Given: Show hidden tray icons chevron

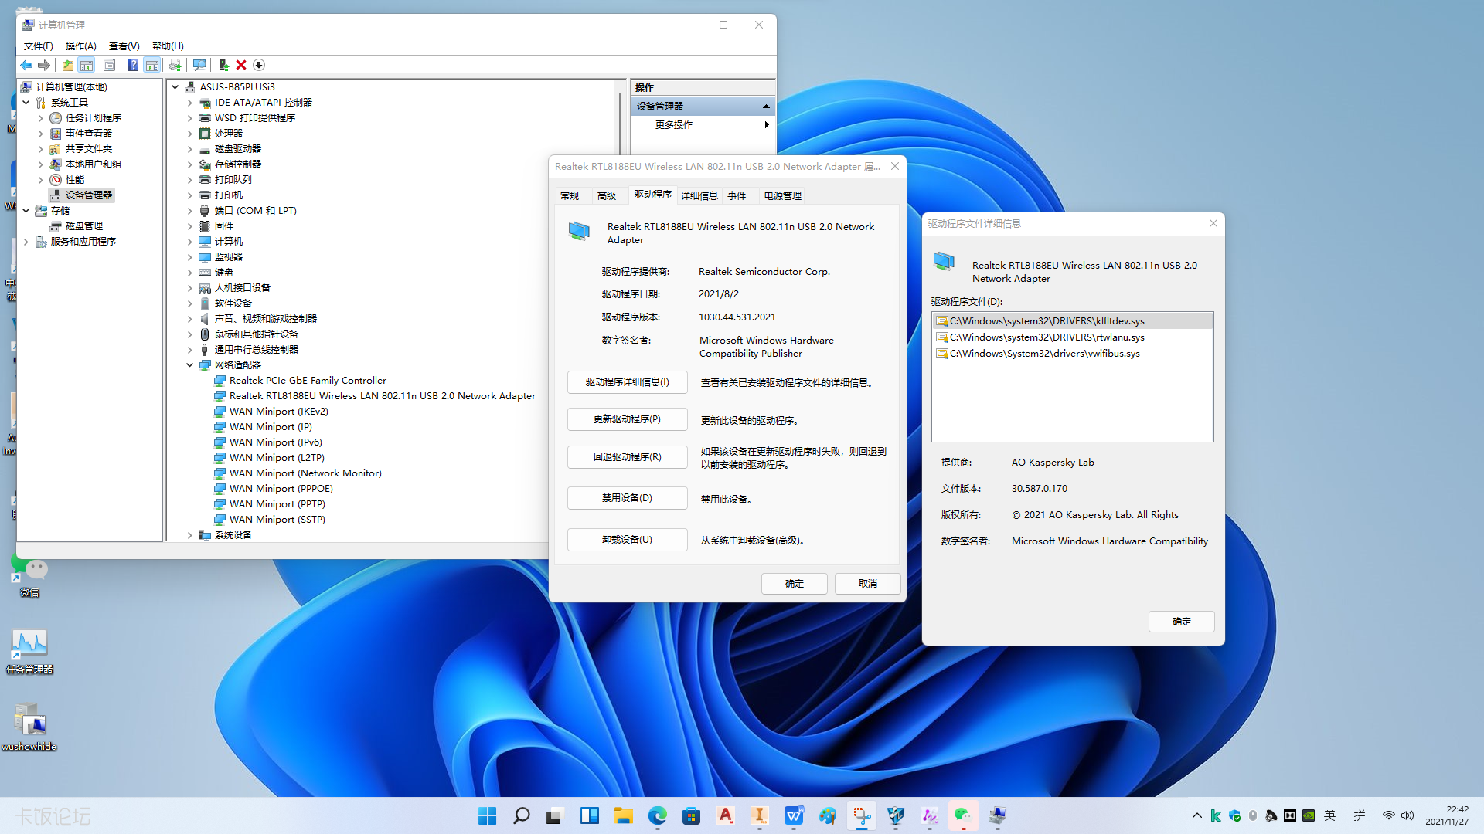Looking at the screenshot, I should (1197, 815).
